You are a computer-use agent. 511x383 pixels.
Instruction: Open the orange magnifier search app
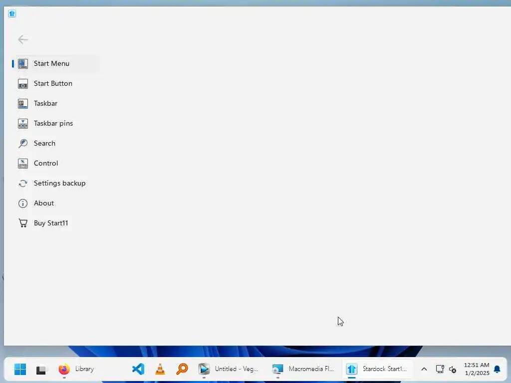tap(182, 369)
